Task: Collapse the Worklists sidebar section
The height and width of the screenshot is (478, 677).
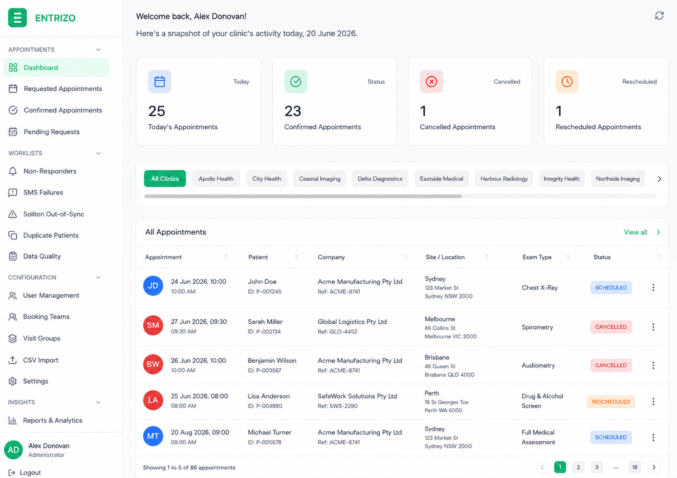Action: [x=98, y=153]
